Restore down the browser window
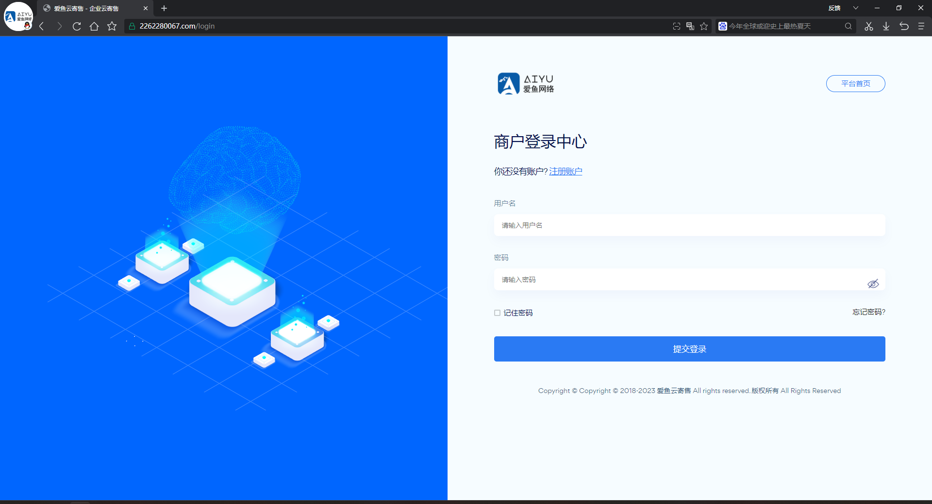Viewport: 932px width, 504px height. [899, 8]
